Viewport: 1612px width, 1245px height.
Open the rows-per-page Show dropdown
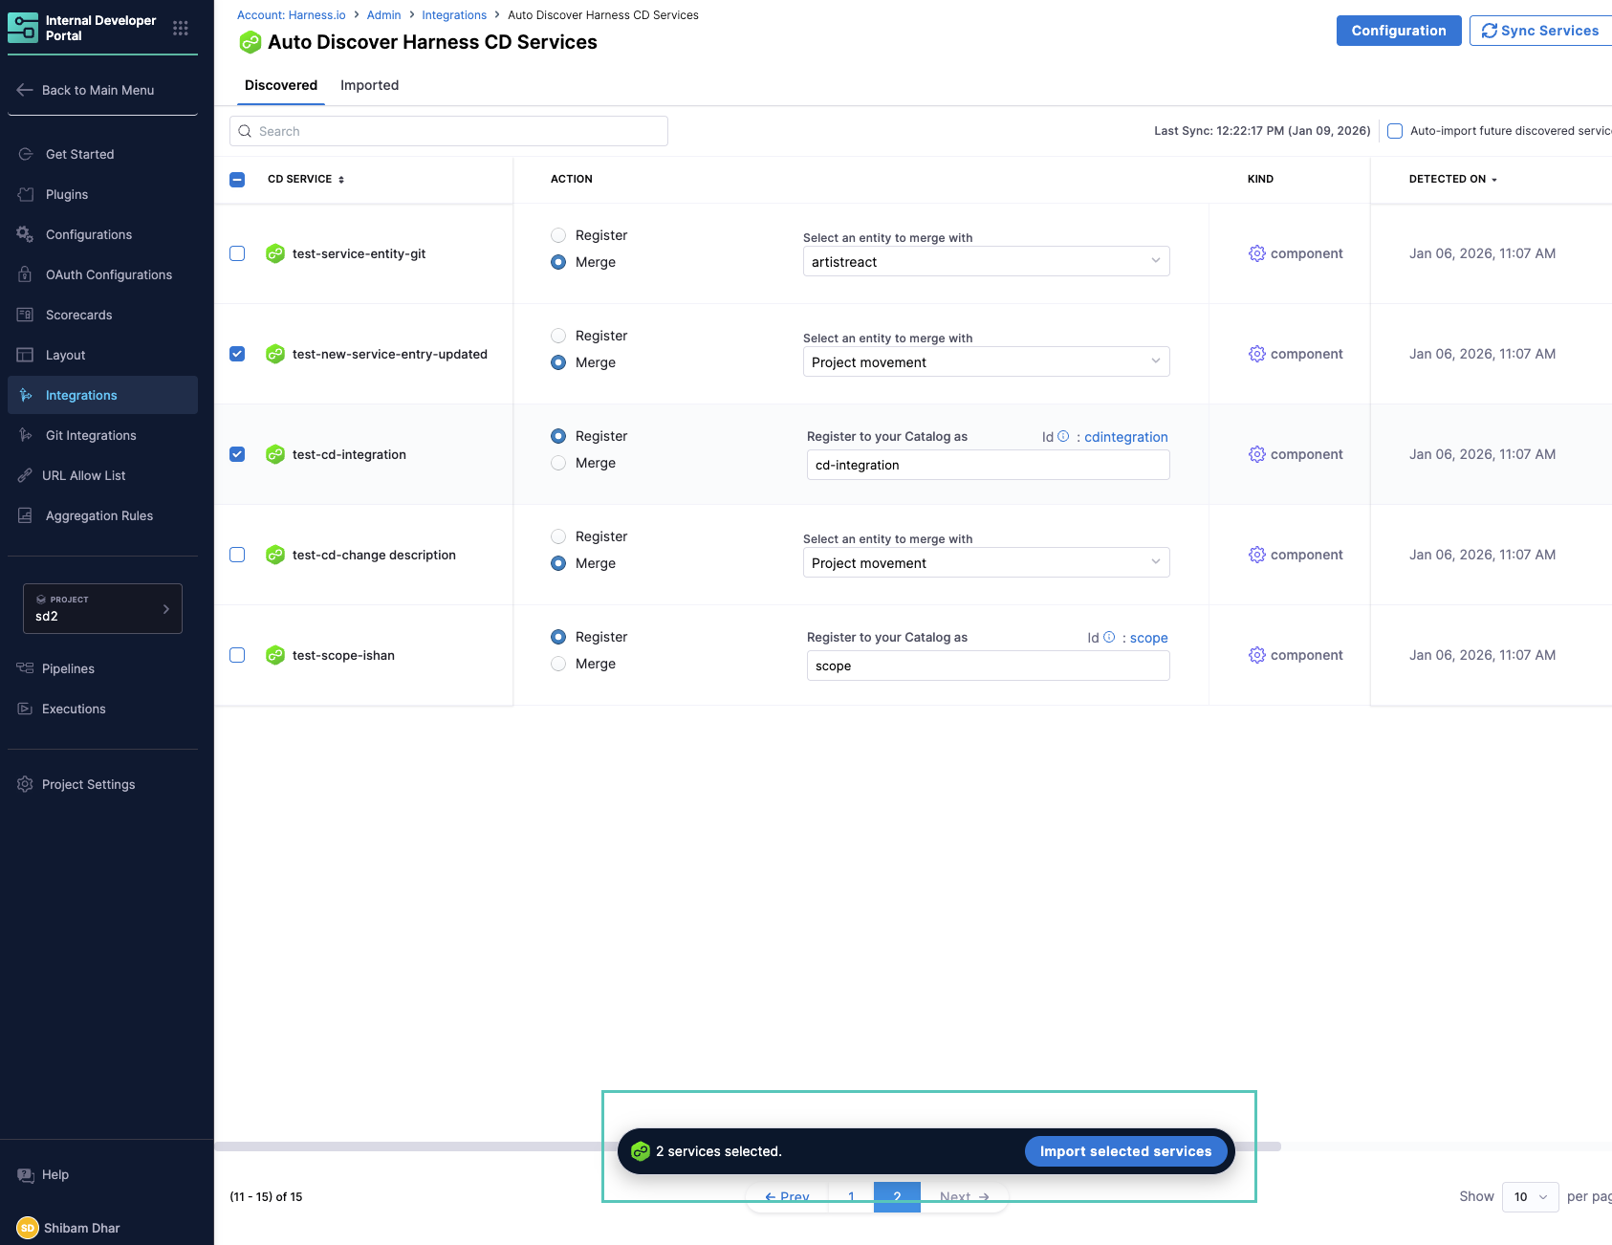[x=1530, y=1196]
